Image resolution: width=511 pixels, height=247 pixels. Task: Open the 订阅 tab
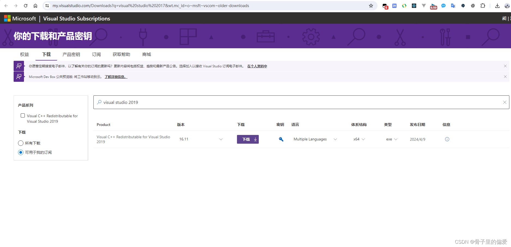tap(96, 55)
